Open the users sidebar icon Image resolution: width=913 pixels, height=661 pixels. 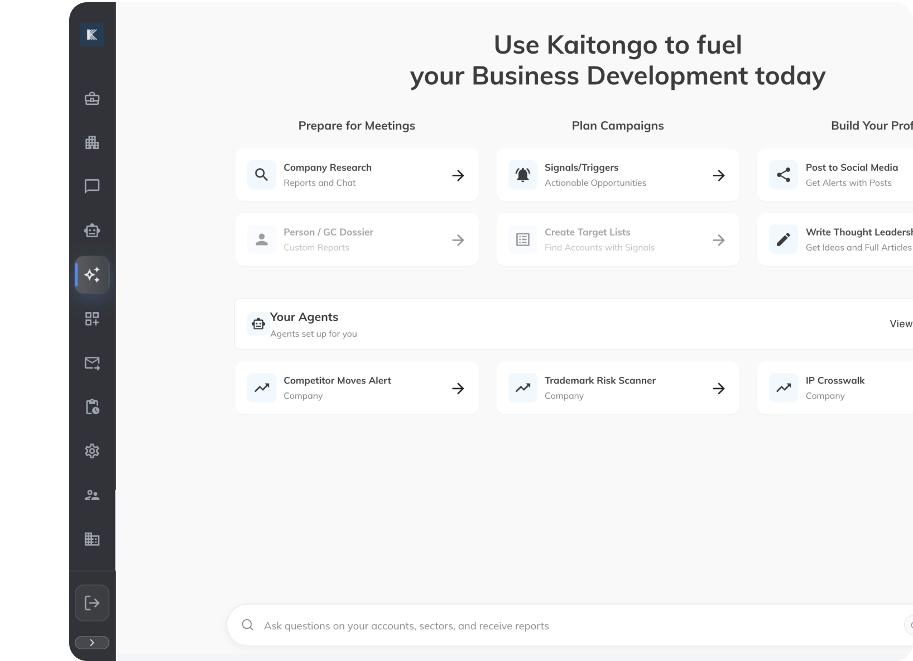click(92, 495)
